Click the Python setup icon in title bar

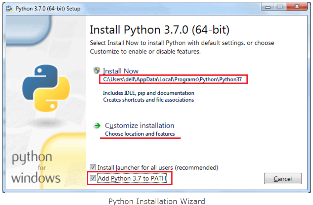(9, 9)
